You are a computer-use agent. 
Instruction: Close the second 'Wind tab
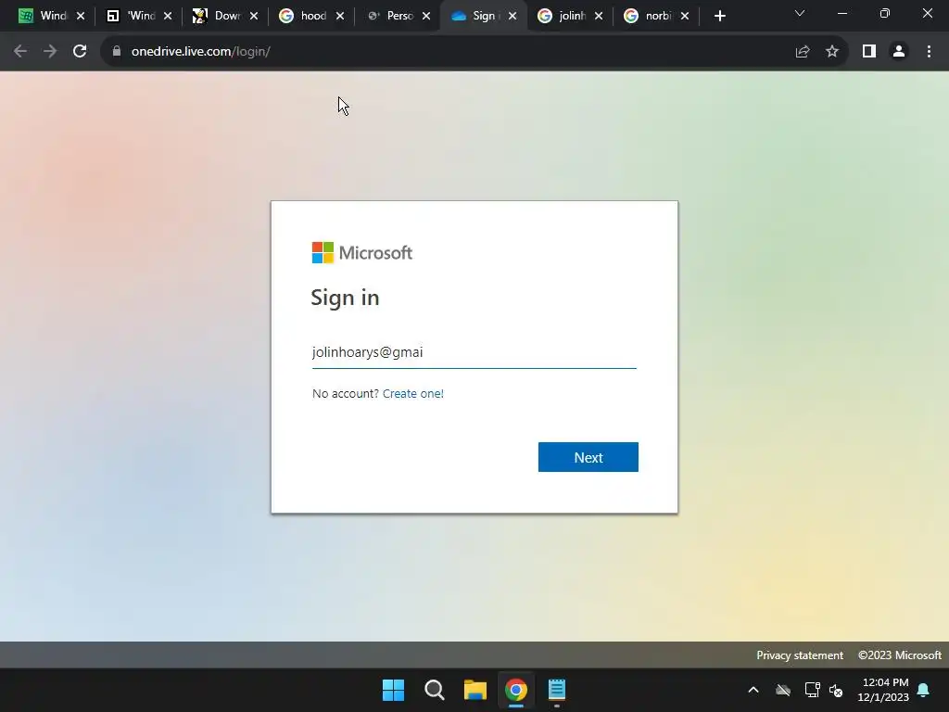click(x=168, y=17)
